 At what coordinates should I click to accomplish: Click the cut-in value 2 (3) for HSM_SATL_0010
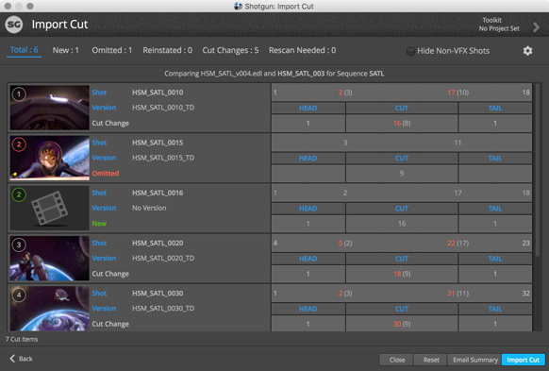coord(345,93)
